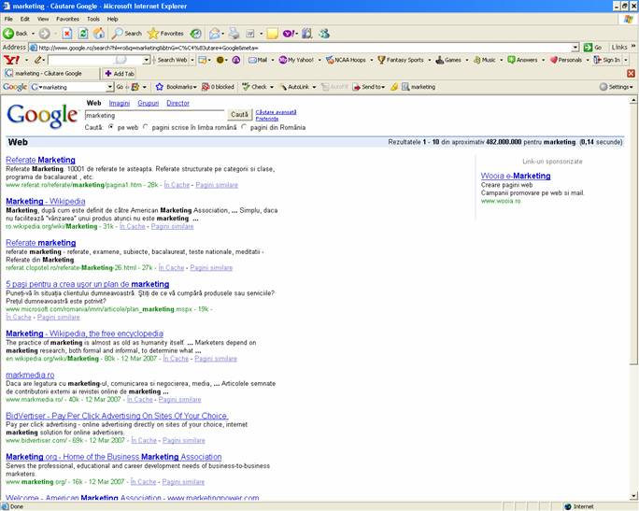Open Yahoo Mail from Yahoo toolbar
This screenshot has width=639, height=511.
[257, 60]
